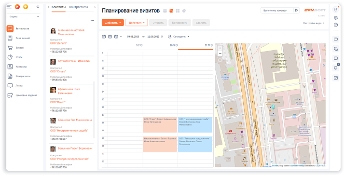Open the Действия dropdown button
The height and width of the screenshot is (176, 345).
click(137, 23)
